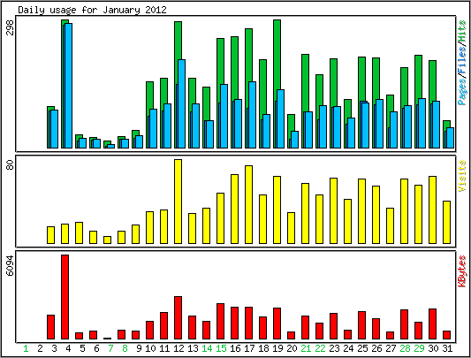Click the 80 value on the visits axis
471x358 pixels.
point(10,165)
